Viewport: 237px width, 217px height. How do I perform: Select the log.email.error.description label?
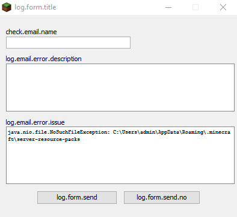tap(43, 59)
